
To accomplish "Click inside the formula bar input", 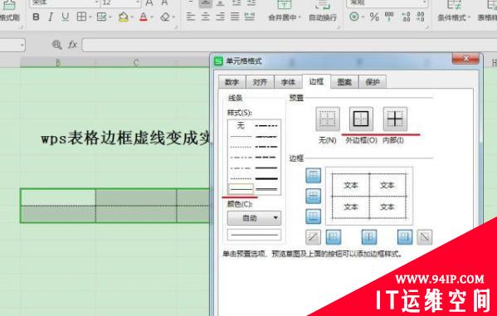I will 290,45.
